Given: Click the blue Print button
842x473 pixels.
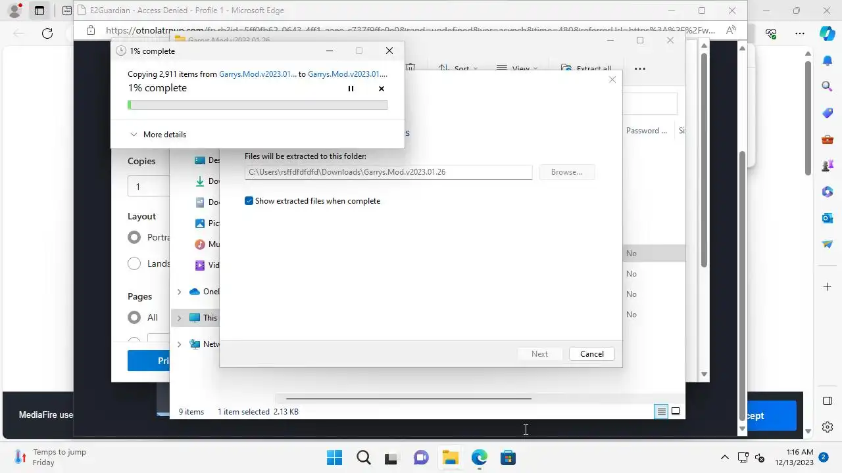Looking at the screenshot, I should tap(149, 361).
